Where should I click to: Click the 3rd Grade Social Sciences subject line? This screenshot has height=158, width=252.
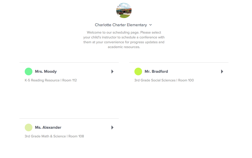(164, 80)
